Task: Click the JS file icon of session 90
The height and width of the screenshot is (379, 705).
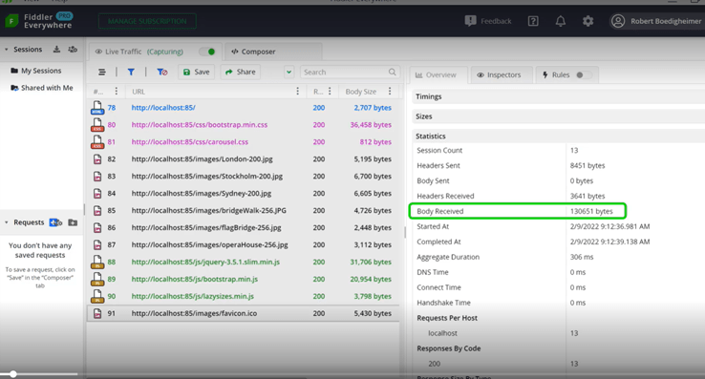Action: [97, 296]
